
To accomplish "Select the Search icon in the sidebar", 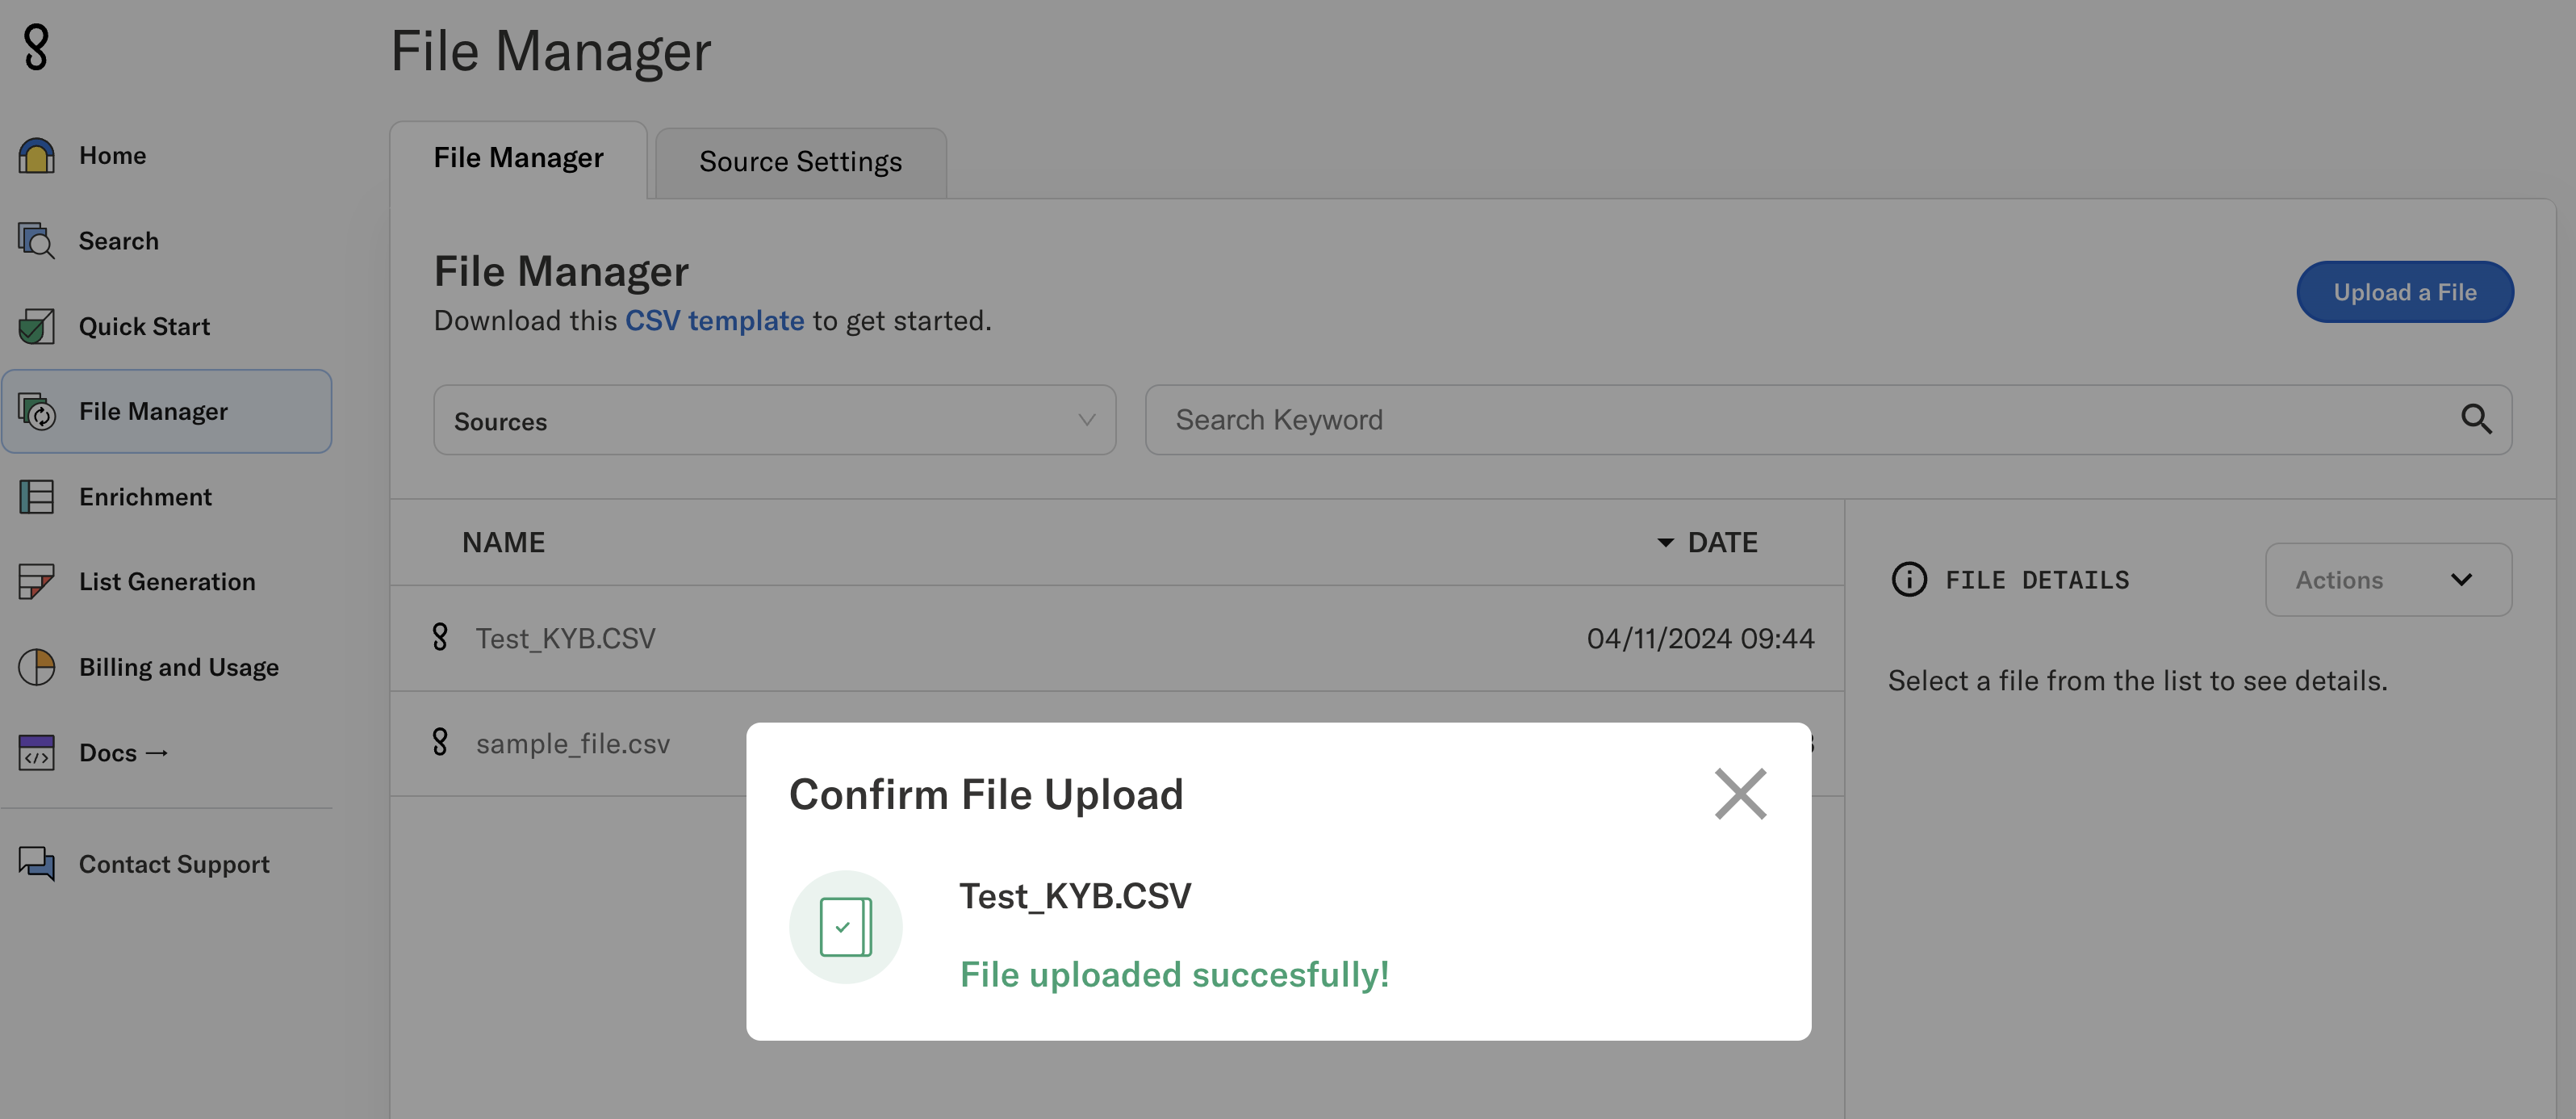I will (x=36, y=240).
